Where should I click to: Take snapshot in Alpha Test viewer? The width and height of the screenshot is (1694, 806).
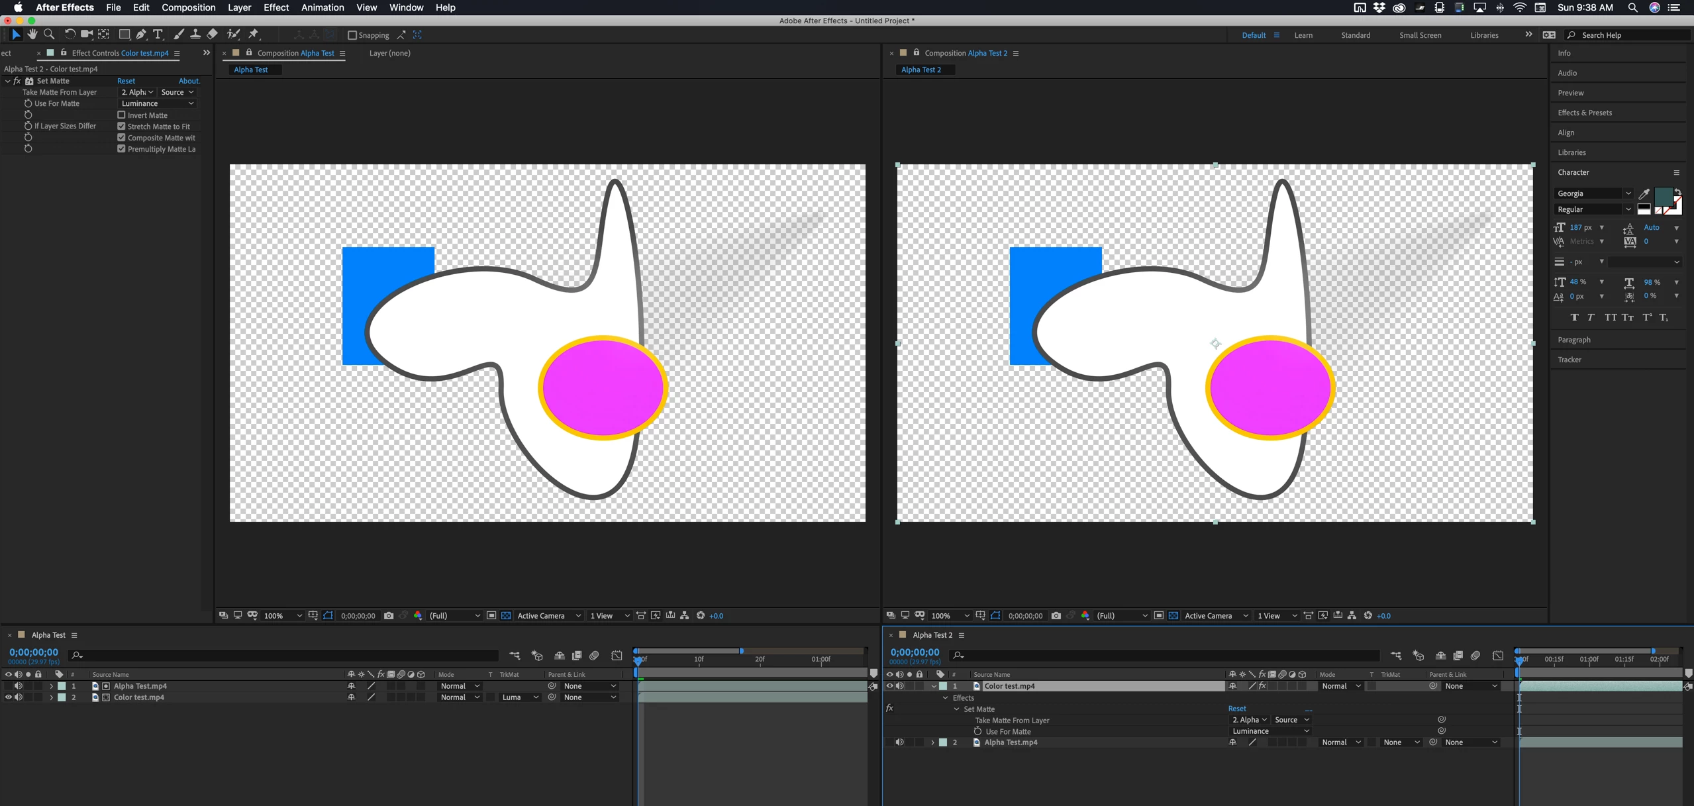389,616
